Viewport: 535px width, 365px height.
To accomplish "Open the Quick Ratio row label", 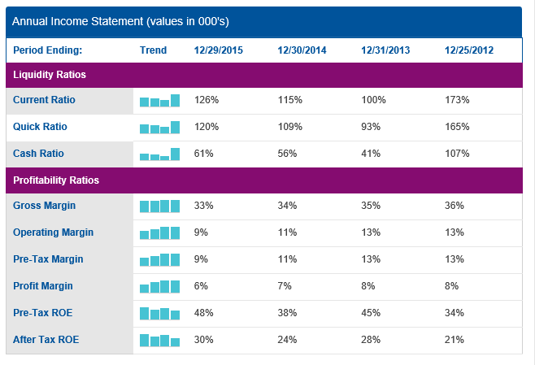I will 40,127.
